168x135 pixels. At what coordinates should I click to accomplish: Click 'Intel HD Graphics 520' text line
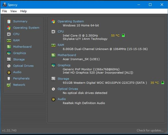[98, 73]
